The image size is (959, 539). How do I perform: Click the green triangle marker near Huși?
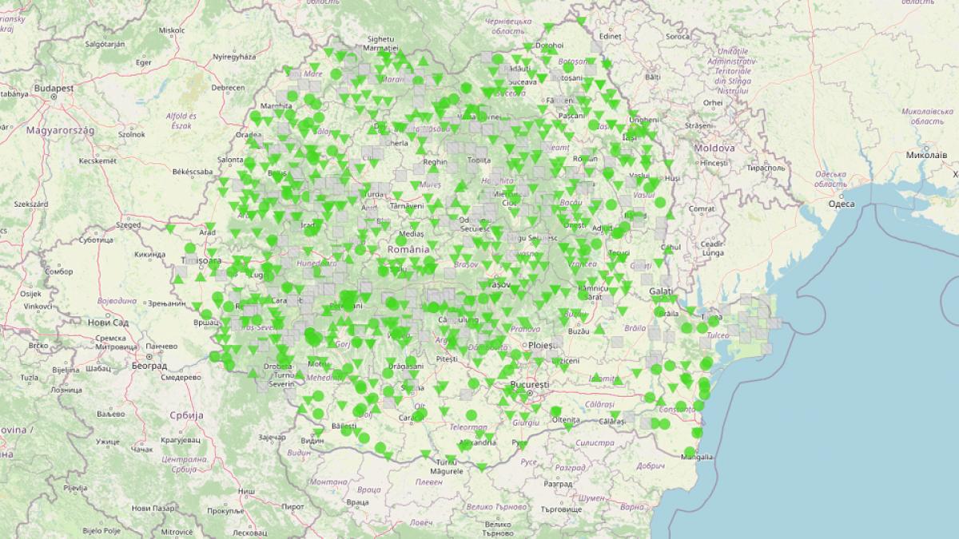(669, 163)
